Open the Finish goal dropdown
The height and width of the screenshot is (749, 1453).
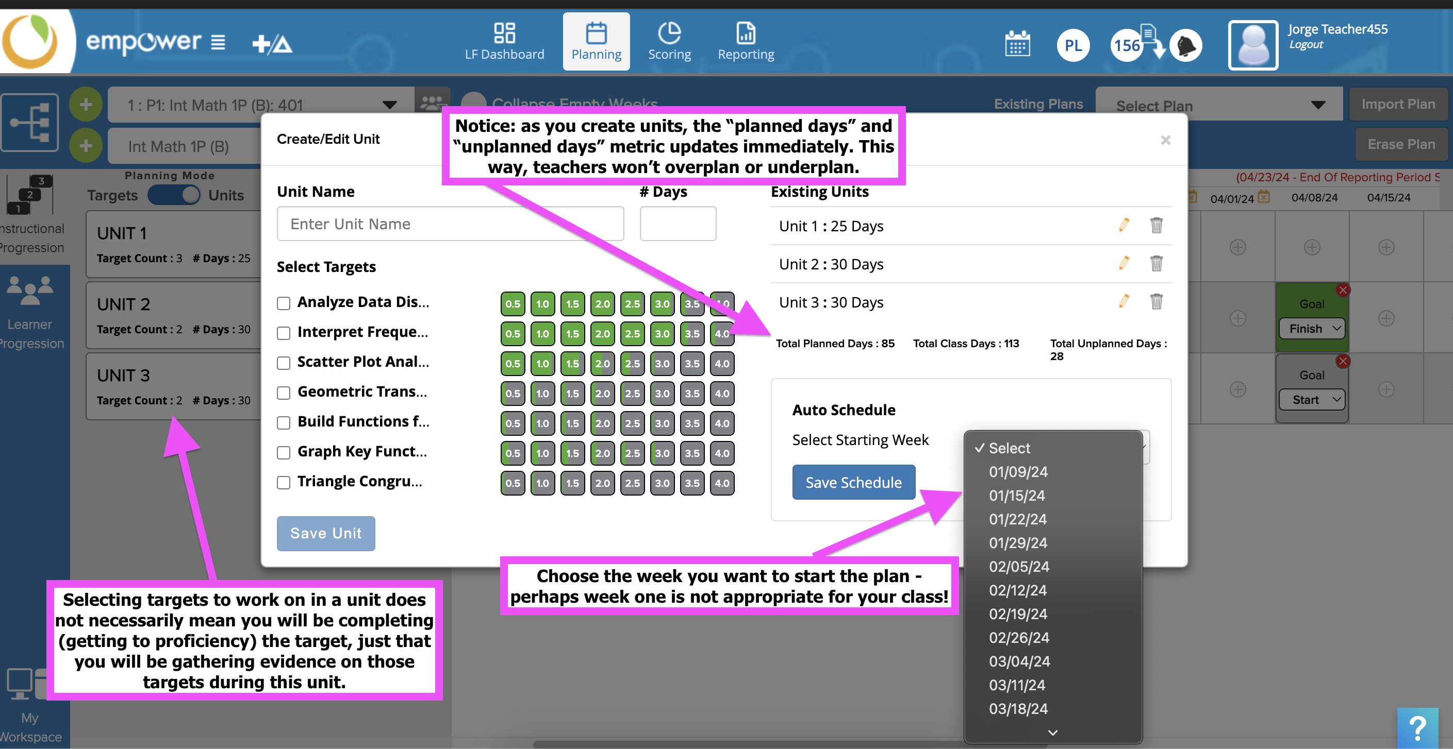click(x=1312, y=329)
